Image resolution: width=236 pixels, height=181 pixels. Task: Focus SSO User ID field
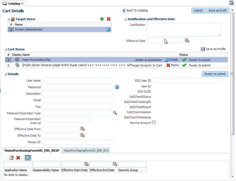click(x=187, y=80)
